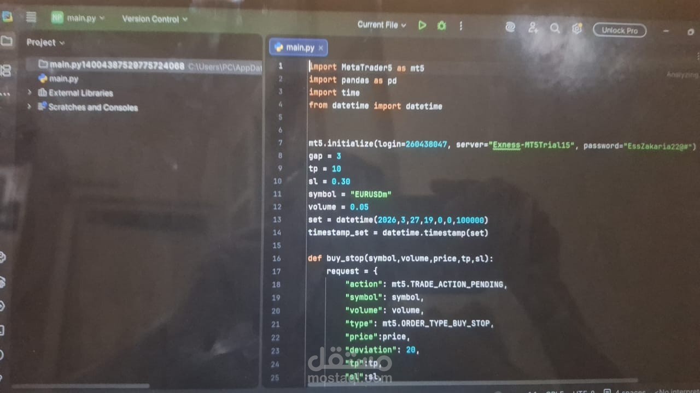The height and width of the screenshot is (393, 700).
Task: Click code line "import time"
Action: (x=334, y=93)
